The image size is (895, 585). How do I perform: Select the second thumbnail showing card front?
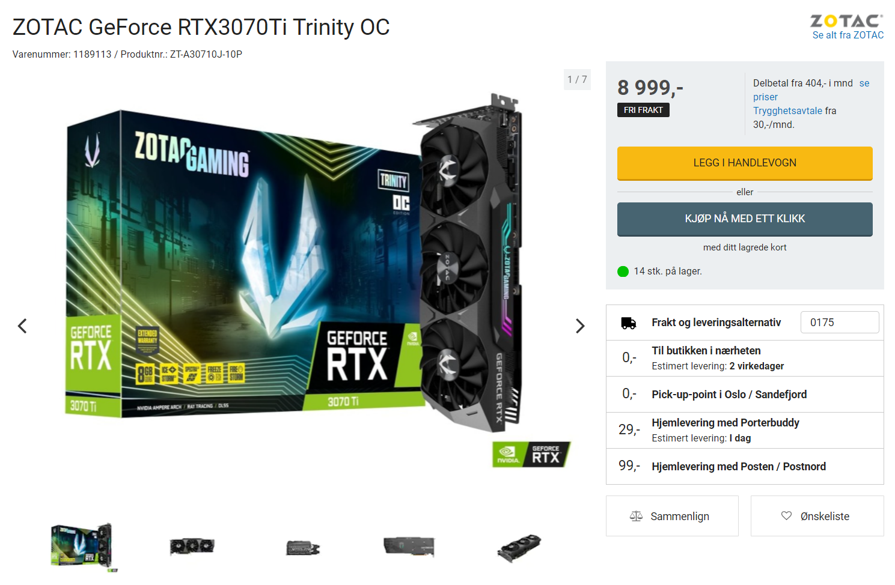pos(192,547)
